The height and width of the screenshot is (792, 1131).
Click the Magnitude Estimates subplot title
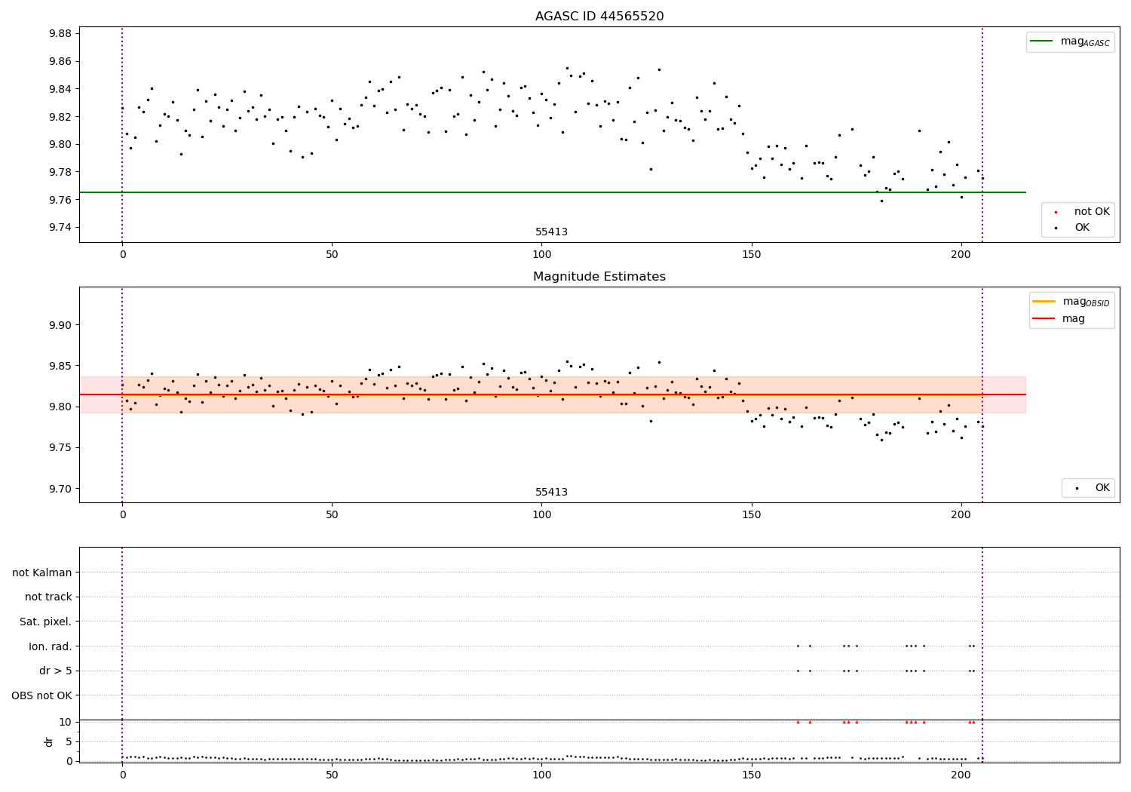click(599, 277)
